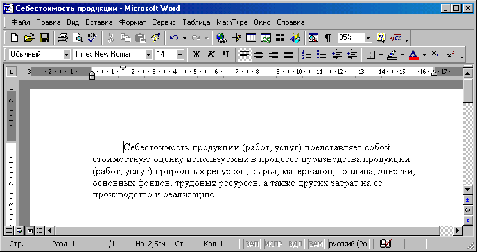Center align the text
Screen dimensions: 477x252
point(259,55)
